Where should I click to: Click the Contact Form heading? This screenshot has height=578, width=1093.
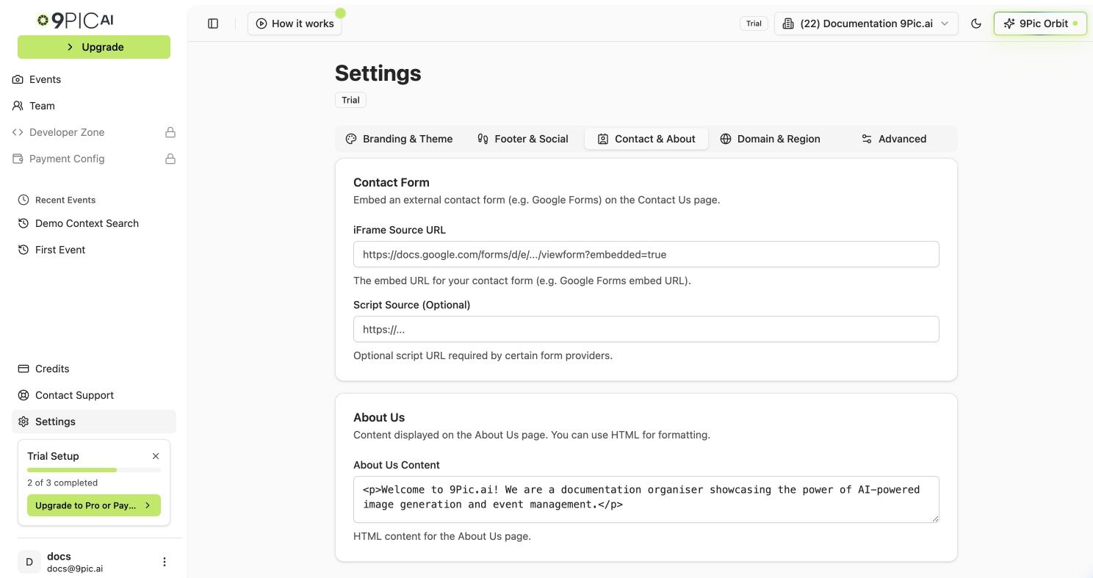click(392, 182)
